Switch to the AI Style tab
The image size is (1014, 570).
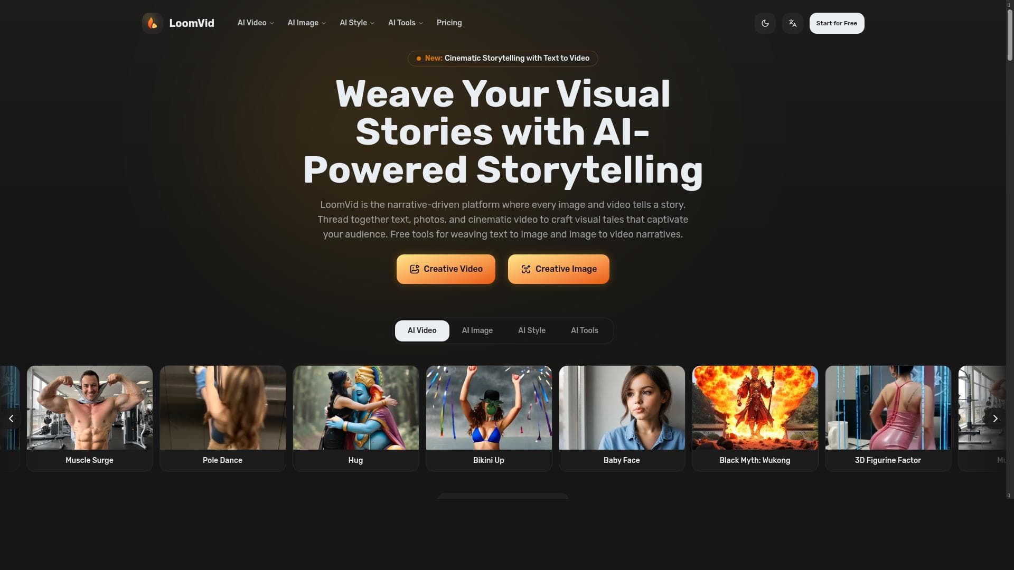[531, 330]
